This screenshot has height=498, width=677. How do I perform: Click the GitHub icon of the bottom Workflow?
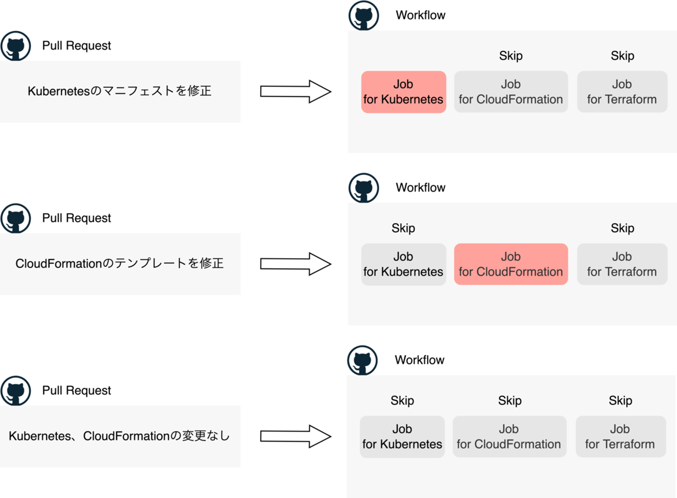click(x=362, y=360)
